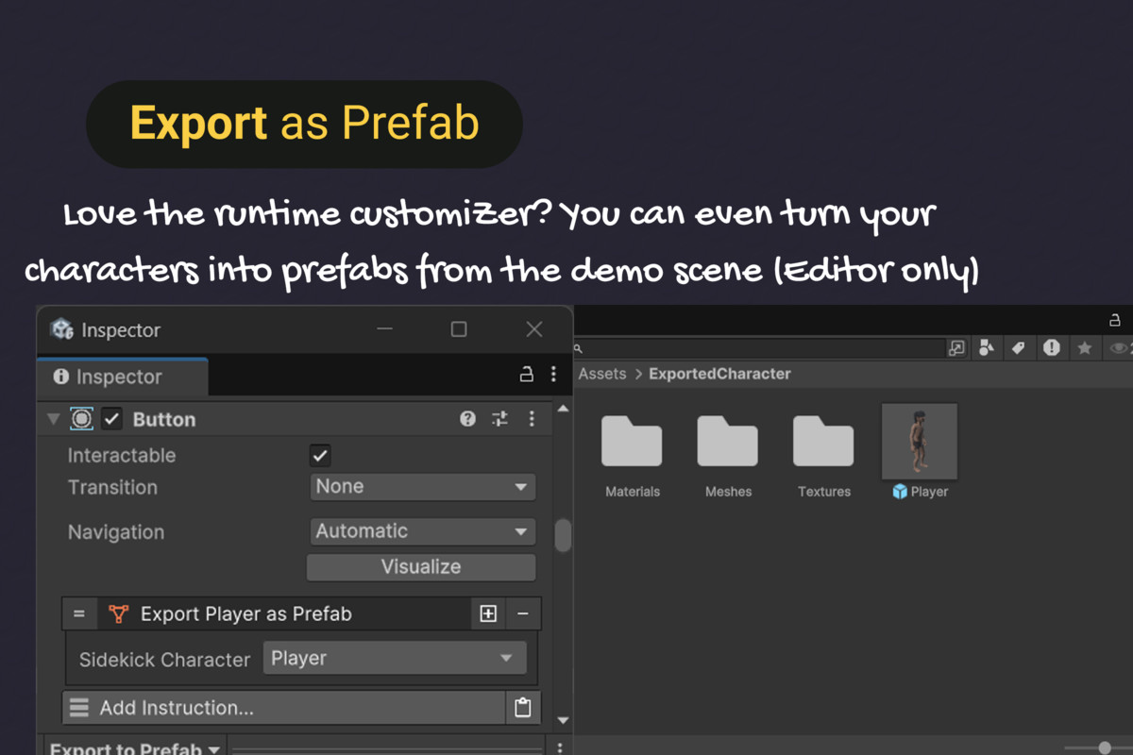This screenshot has height=755, width=1133.
Task: Open search results in new window
Action: [956, 348]
